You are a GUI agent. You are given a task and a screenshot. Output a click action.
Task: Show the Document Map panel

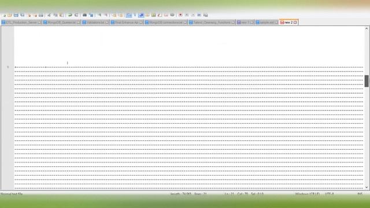click(154, 16)
